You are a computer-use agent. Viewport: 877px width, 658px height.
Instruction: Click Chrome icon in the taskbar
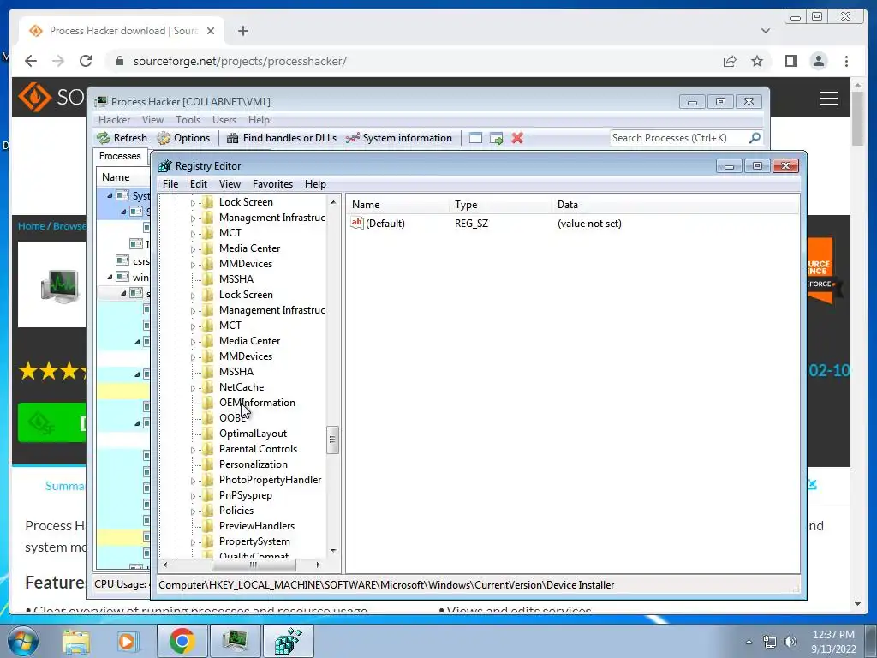point(182,641)
